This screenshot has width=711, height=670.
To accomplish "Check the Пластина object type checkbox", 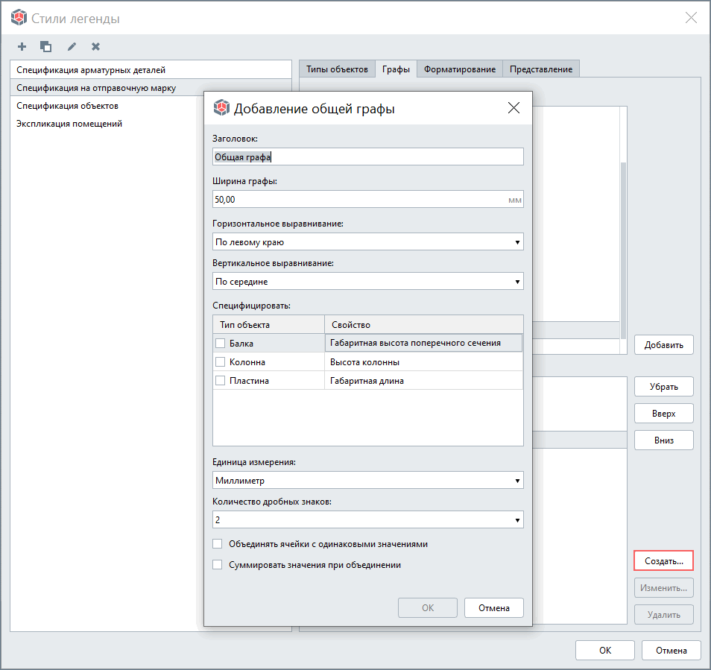I will 220,380.
